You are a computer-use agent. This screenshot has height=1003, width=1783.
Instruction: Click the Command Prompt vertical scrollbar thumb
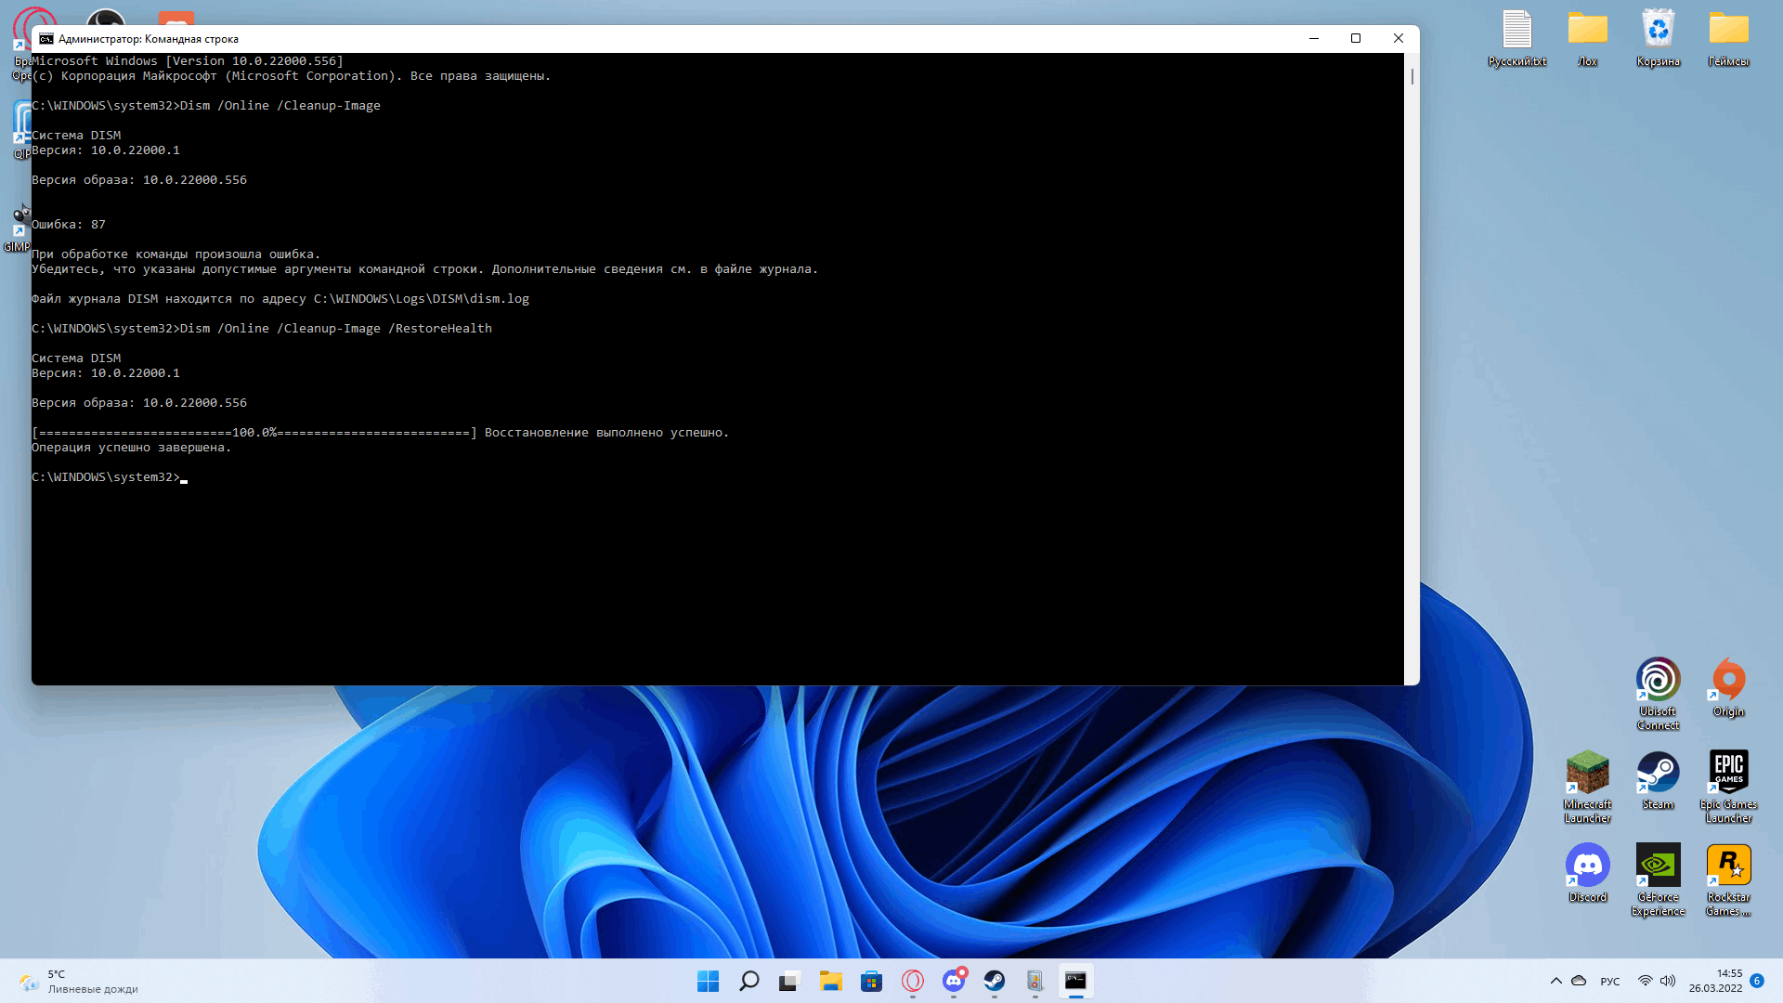point(1412,76)
